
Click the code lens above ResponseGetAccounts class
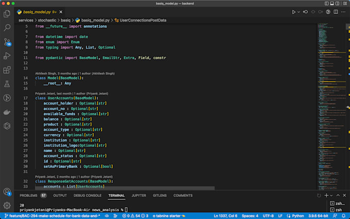point(74,177)
